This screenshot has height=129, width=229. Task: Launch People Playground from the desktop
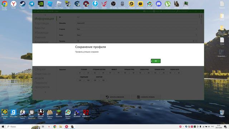pos(31,114)
